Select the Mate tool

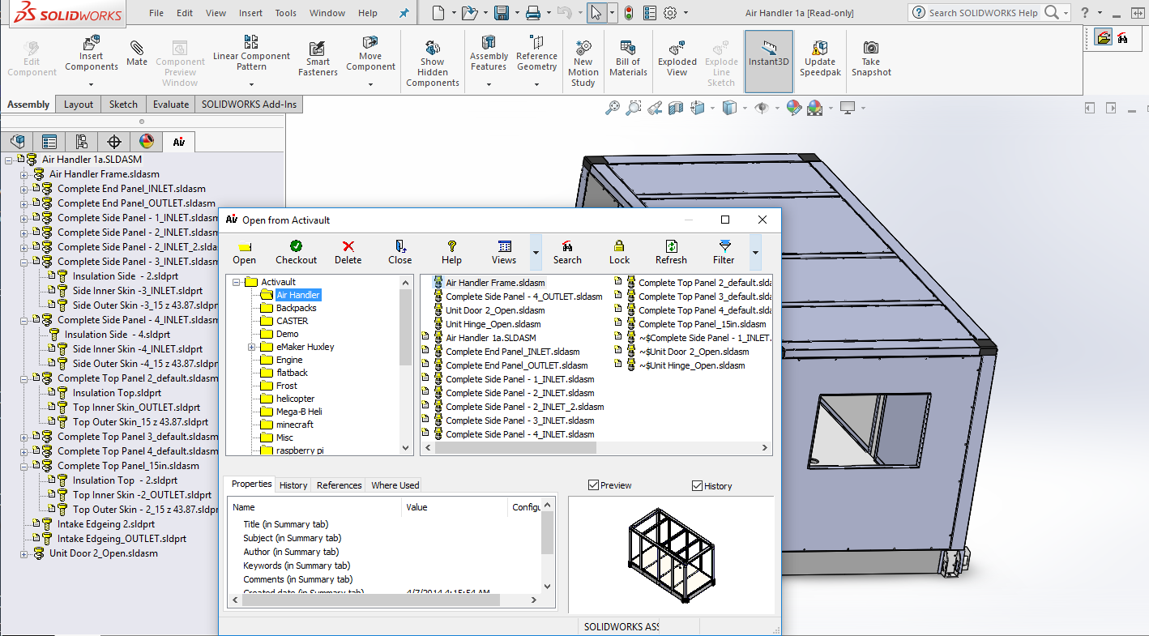pyautogui.click(x=137, y=52)
